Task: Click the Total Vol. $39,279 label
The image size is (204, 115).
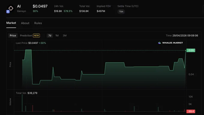Action: coord(26,93)
